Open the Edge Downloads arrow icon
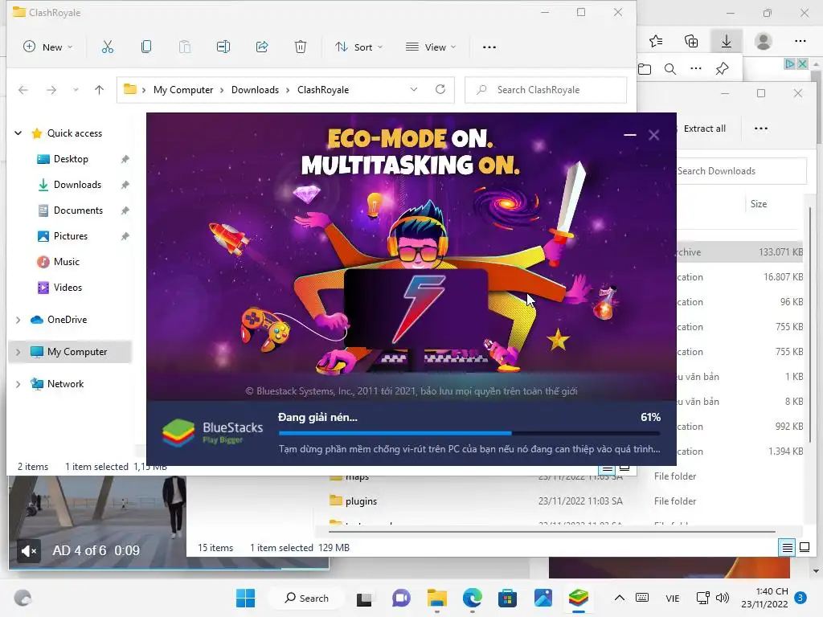 click(x=727, y=41)
